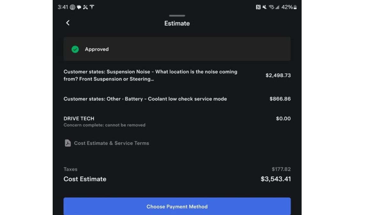
Task: Tap Choose Payment Method
Action: [x=177, y=206]
